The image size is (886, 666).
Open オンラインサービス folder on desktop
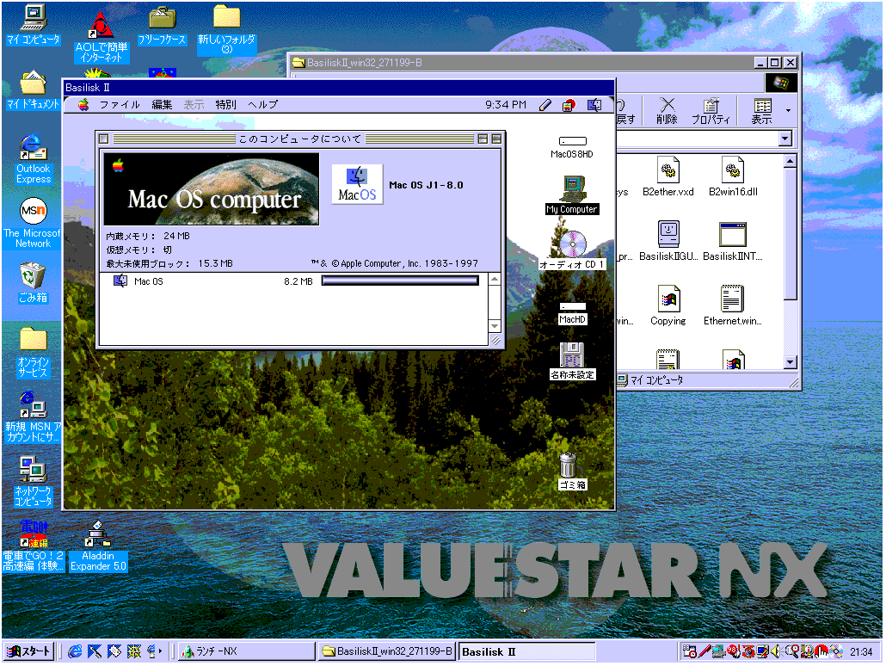[x=33, y=352]
